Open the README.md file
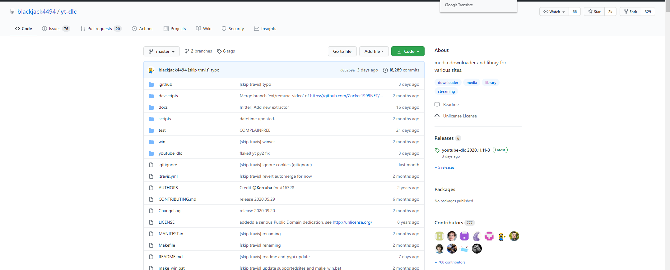Viewport: 670px width, 270px height. [x=170, y=257]
